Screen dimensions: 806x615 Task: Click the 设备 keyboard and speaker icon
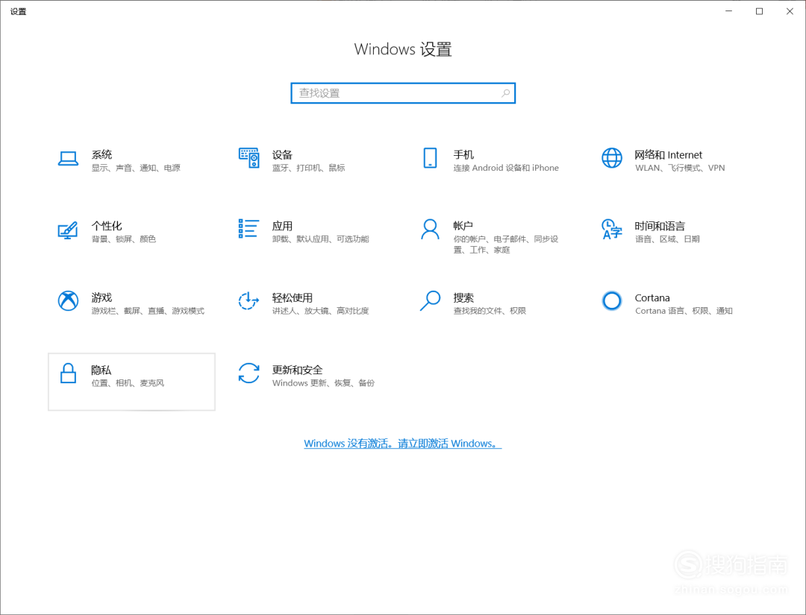pos(249,158)
